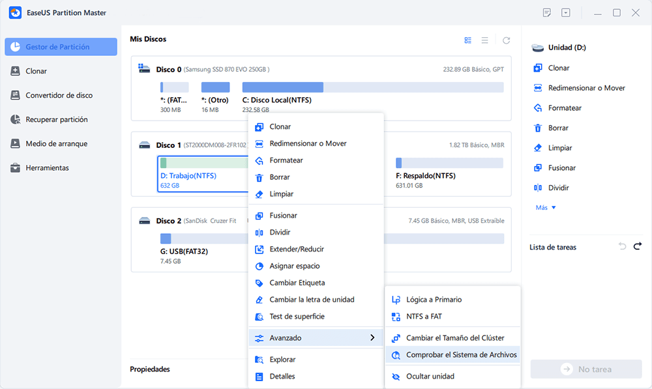
Task: Click Redimensionar o Mover in right panel
Action: pyautogui.click(x=579, y=88)
